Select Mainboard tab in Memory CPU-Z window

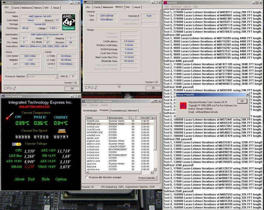[x=108, y=7]
